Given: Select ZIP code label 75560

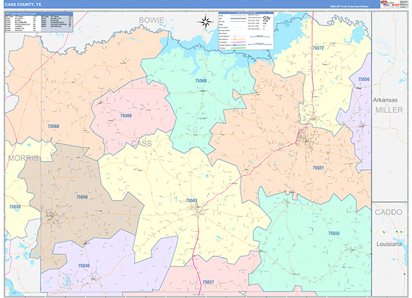Looking at the screenshot, I should 201,81.
